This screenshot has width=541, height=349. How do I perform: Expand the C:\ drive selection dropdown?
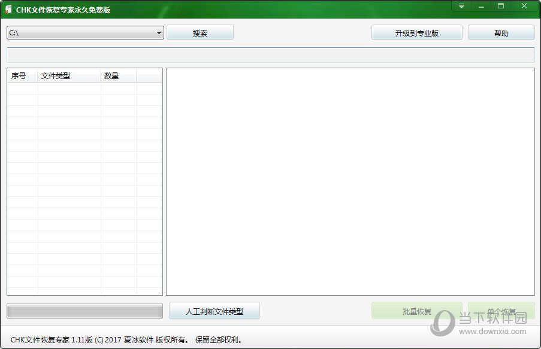click(159, 33)
